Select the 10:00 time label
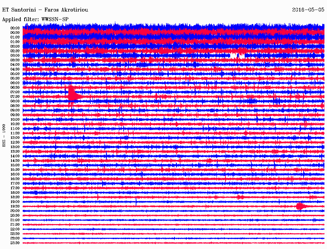The width and height of the screenshot is (327, 249). coord(15,119)
